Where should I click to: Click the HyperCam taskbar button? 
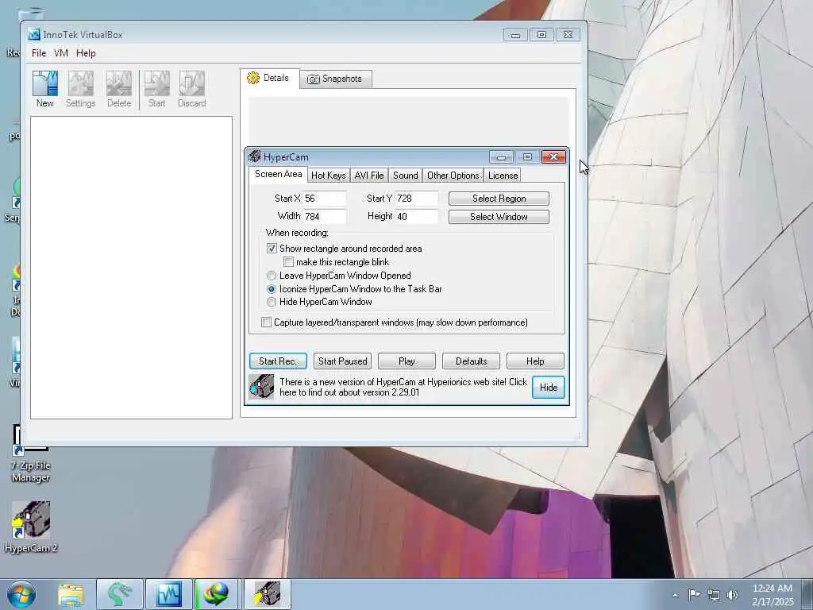pos(268,594)
